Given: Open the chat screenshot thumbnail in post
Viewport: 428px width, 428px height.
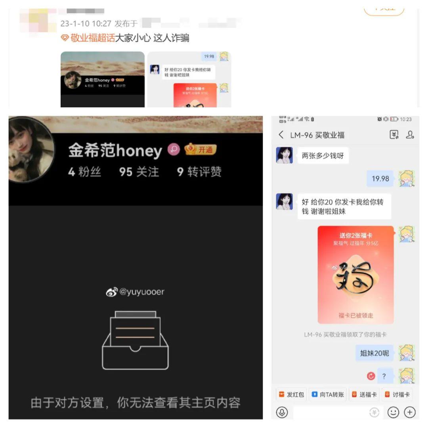Looking at the screenshot, I should [189, 79].
